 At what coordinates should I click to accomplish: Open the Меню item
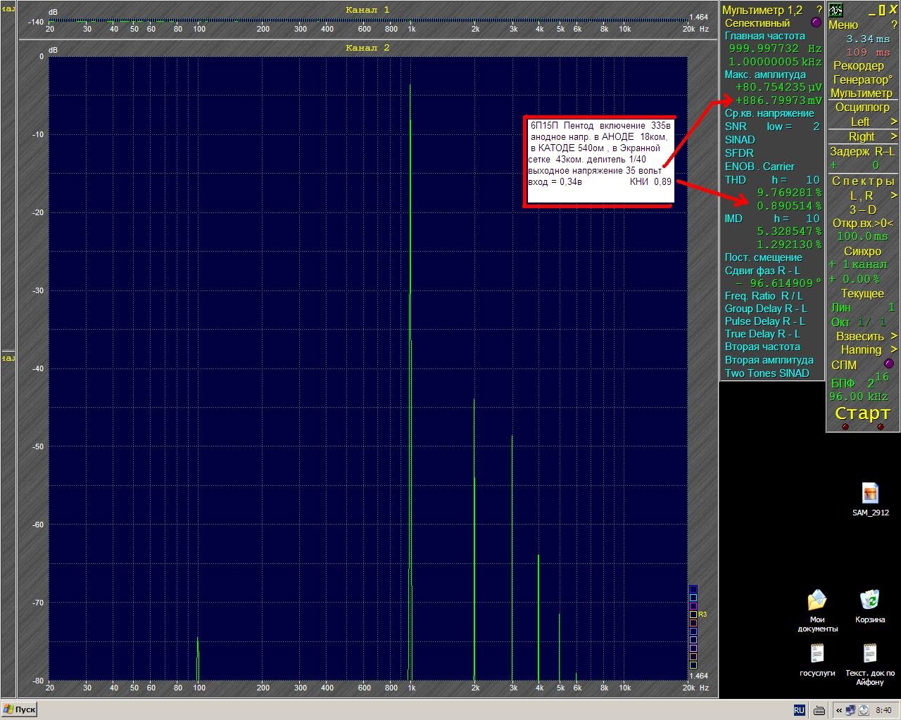click(x=843, y=25)
